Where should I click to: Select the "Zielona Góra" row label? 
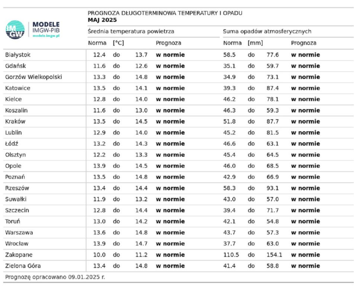click(23, 266)
